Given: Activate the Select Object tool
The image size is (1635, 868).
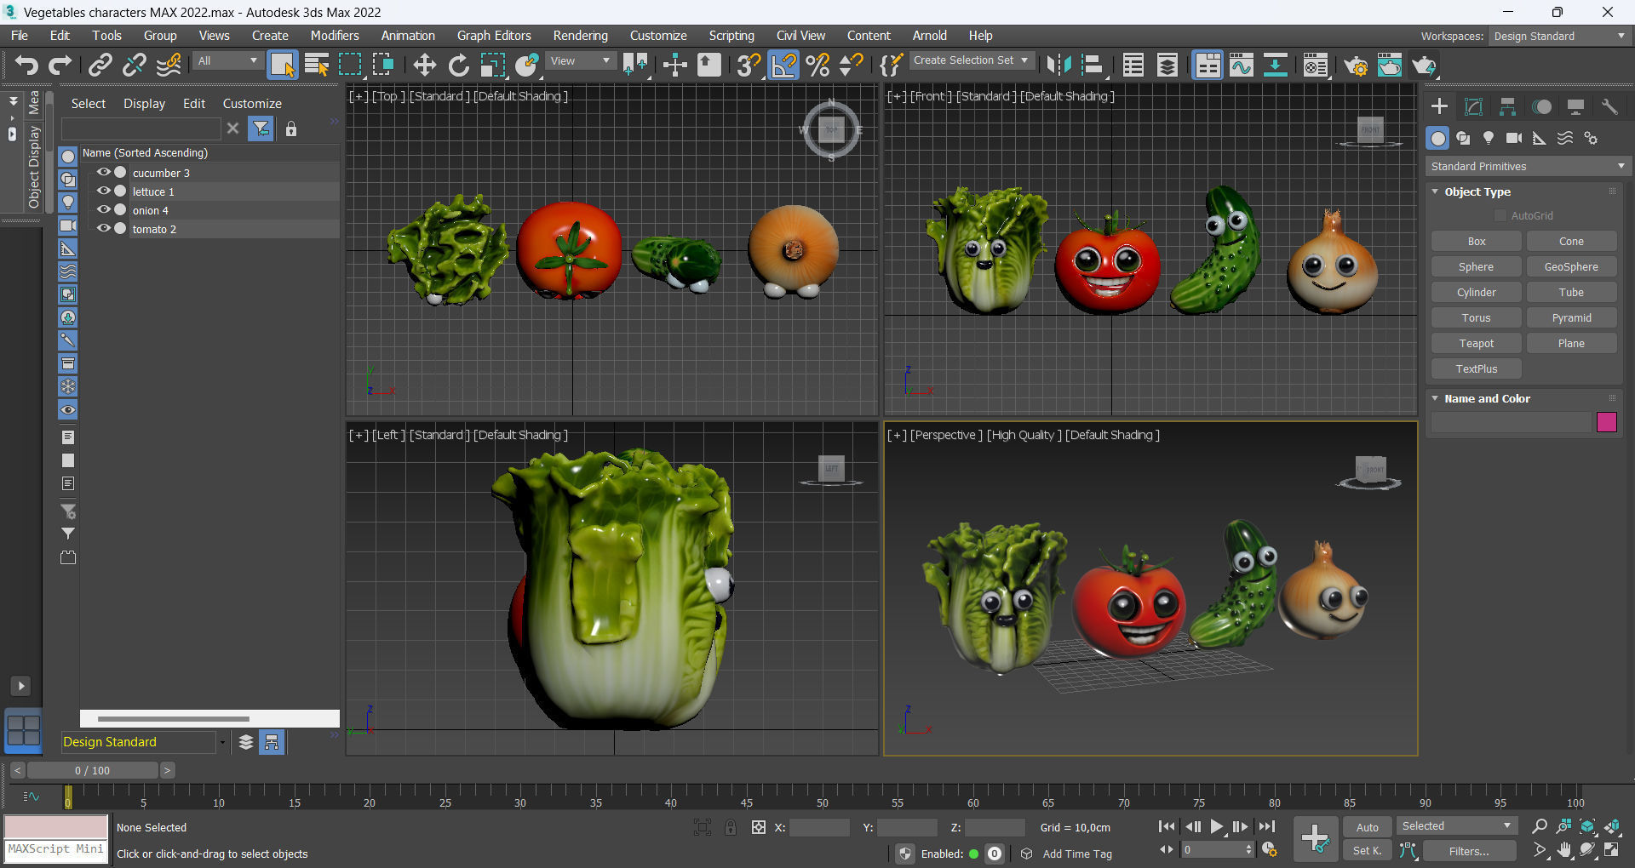Looking at the screenshot, I should click(x=282, y=65).
